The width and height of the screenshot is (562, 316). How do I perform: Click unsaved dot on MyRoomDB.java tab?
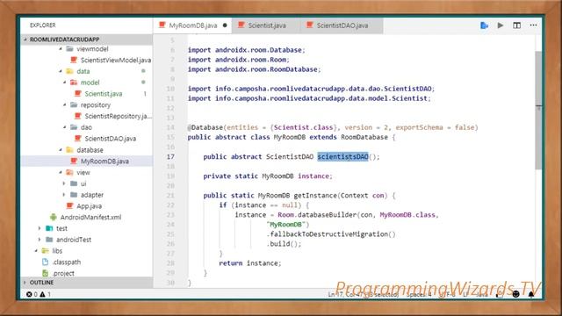pyautogui.click(x=225, y=25)
